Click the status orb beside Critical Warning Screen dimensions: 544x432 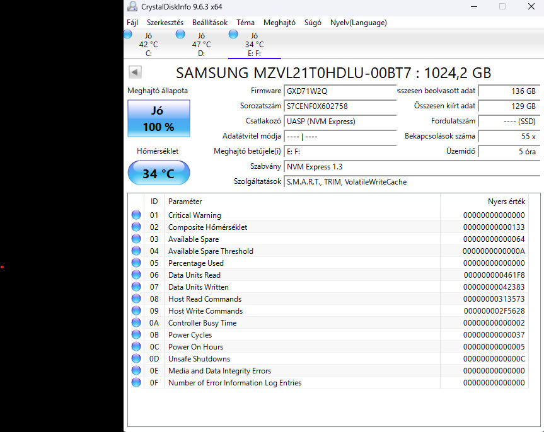pos(136,215)
